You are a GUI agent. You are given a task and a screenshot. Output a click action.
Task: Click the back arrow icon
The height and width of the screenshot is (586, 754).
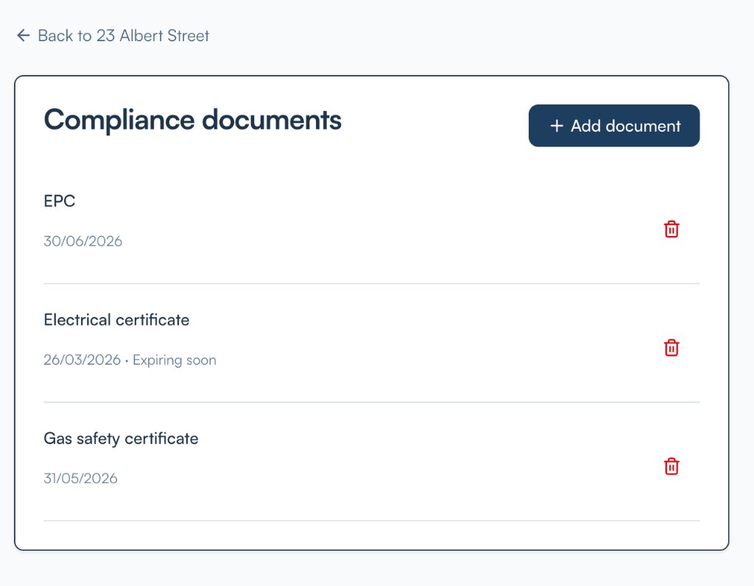tap(24, 35)
